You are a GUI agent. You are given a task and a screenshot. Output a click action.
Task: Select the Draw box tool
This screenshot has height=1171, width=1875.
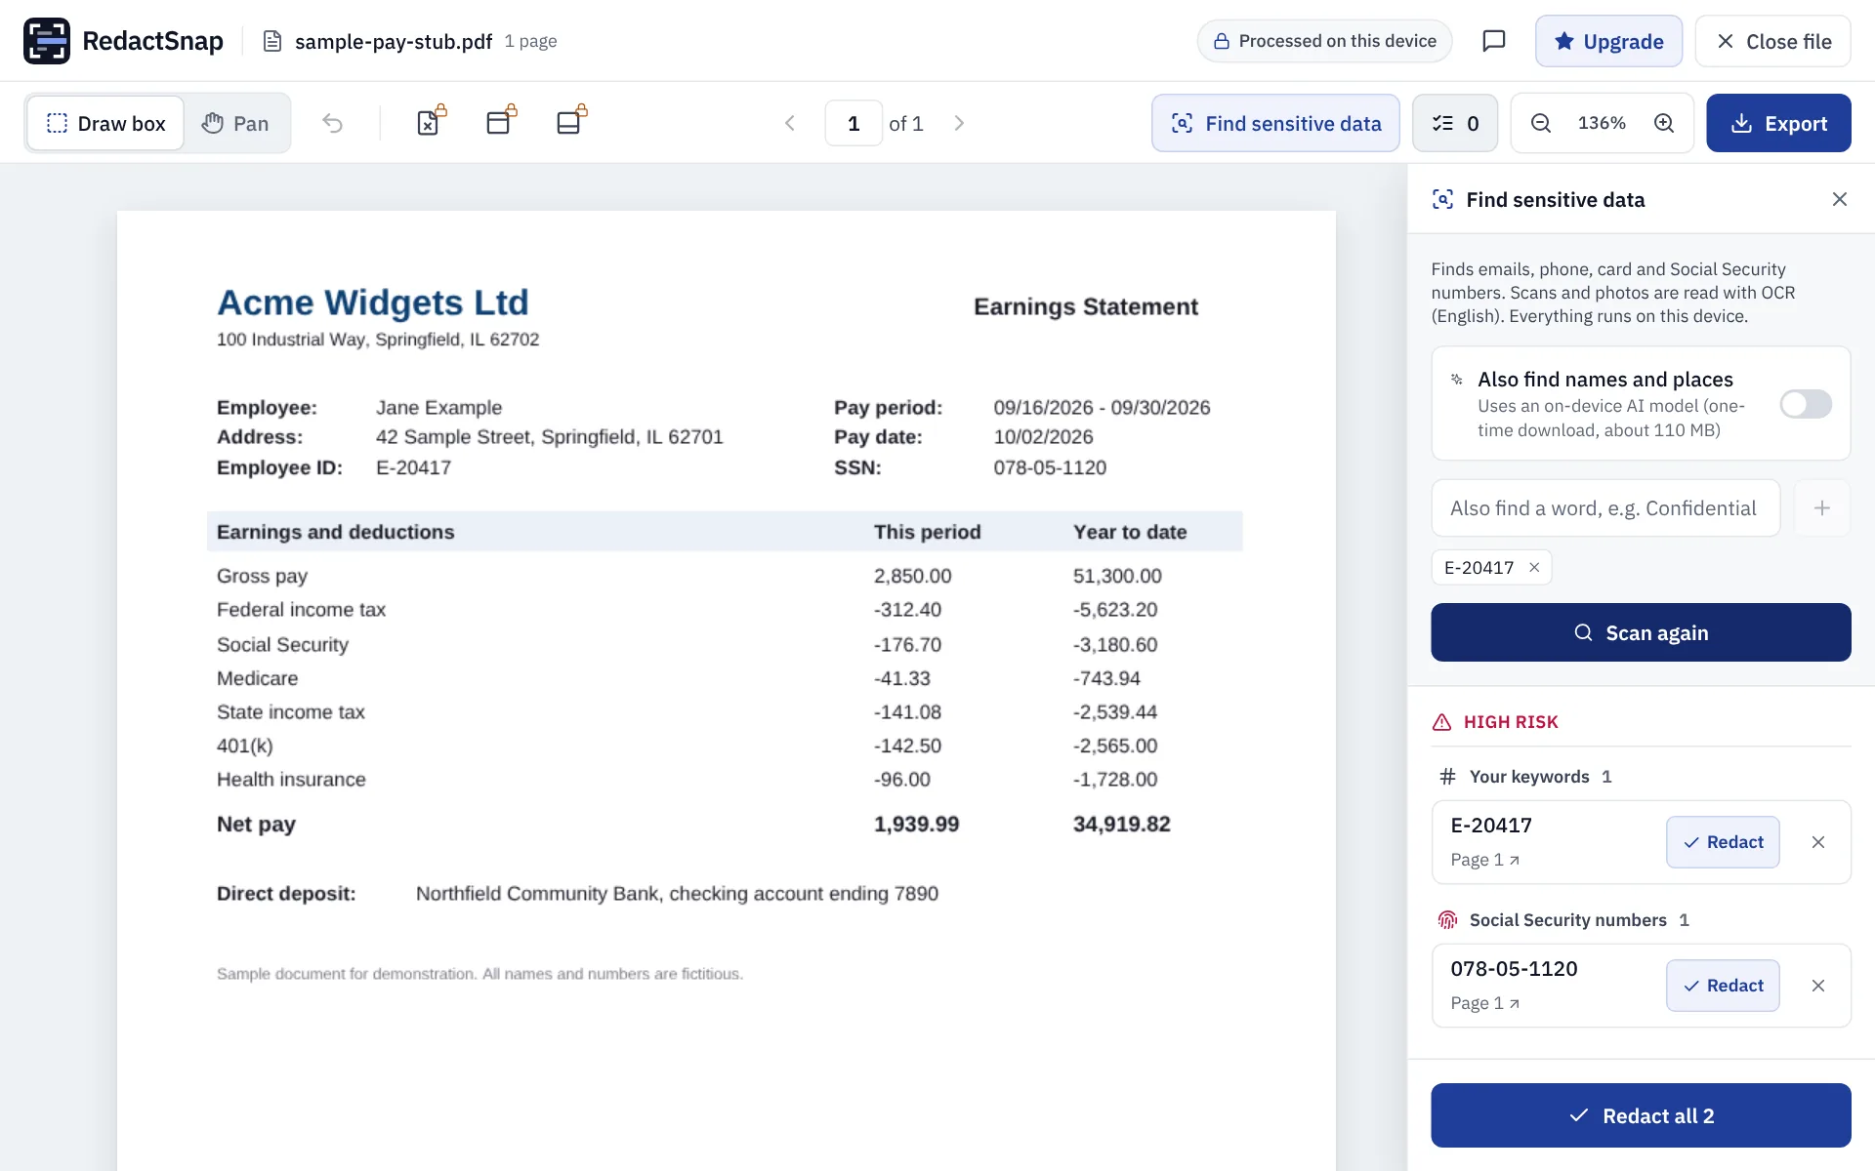[x=105, y=123]
